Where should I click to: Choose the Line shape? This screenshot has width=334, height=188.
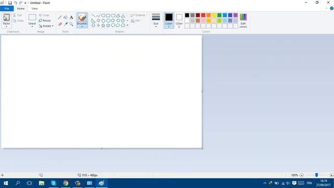coord(93,16)
